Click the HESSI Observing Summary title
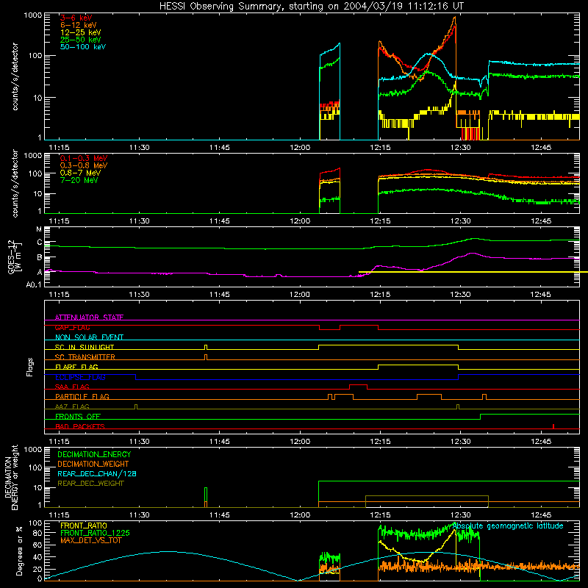The height and width of the screenshot is (588, 588). tap(311, 6)
